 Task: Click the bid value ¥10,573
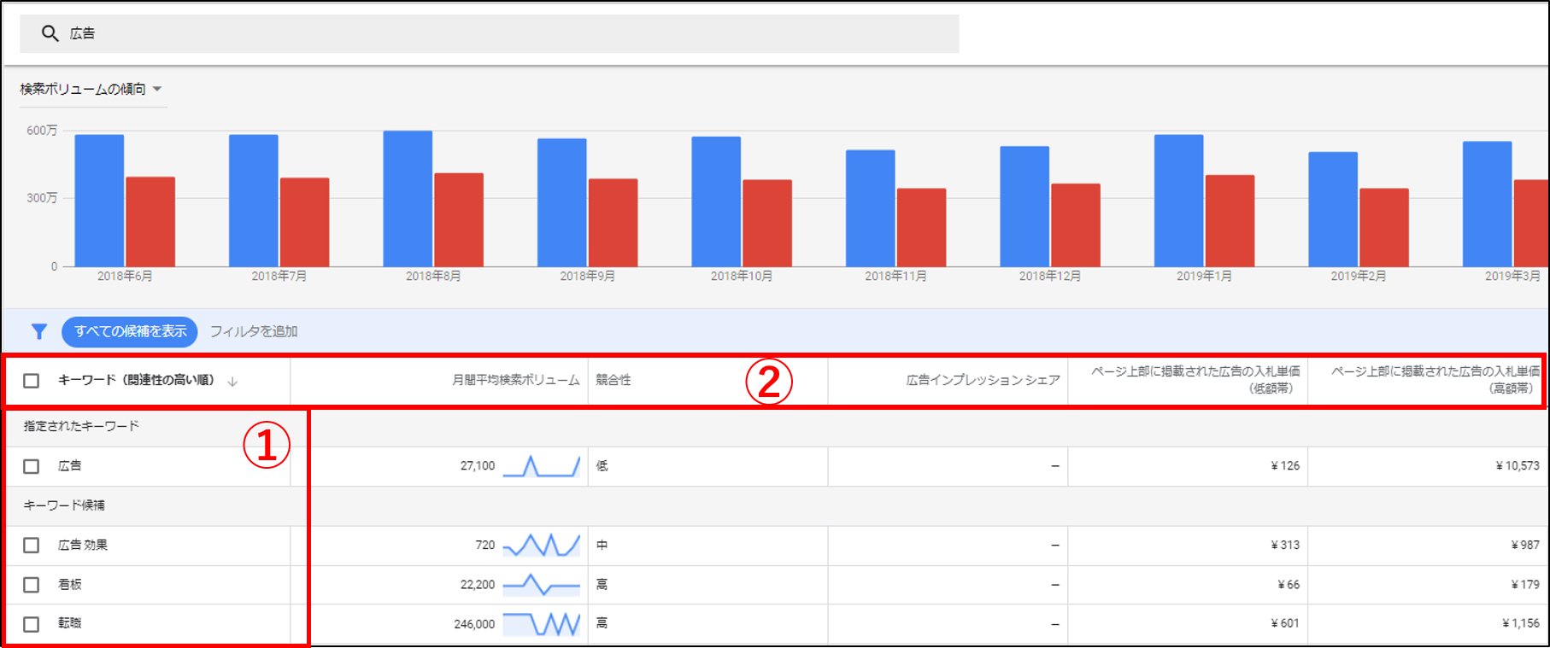click(1518, 466)
